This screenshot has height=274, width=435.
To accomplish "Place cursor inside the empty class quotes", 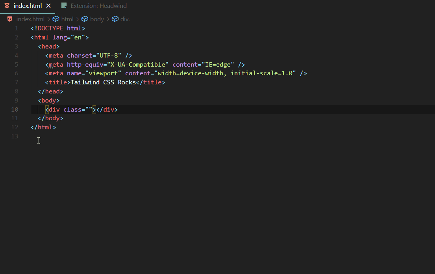I will pos(89,110).
